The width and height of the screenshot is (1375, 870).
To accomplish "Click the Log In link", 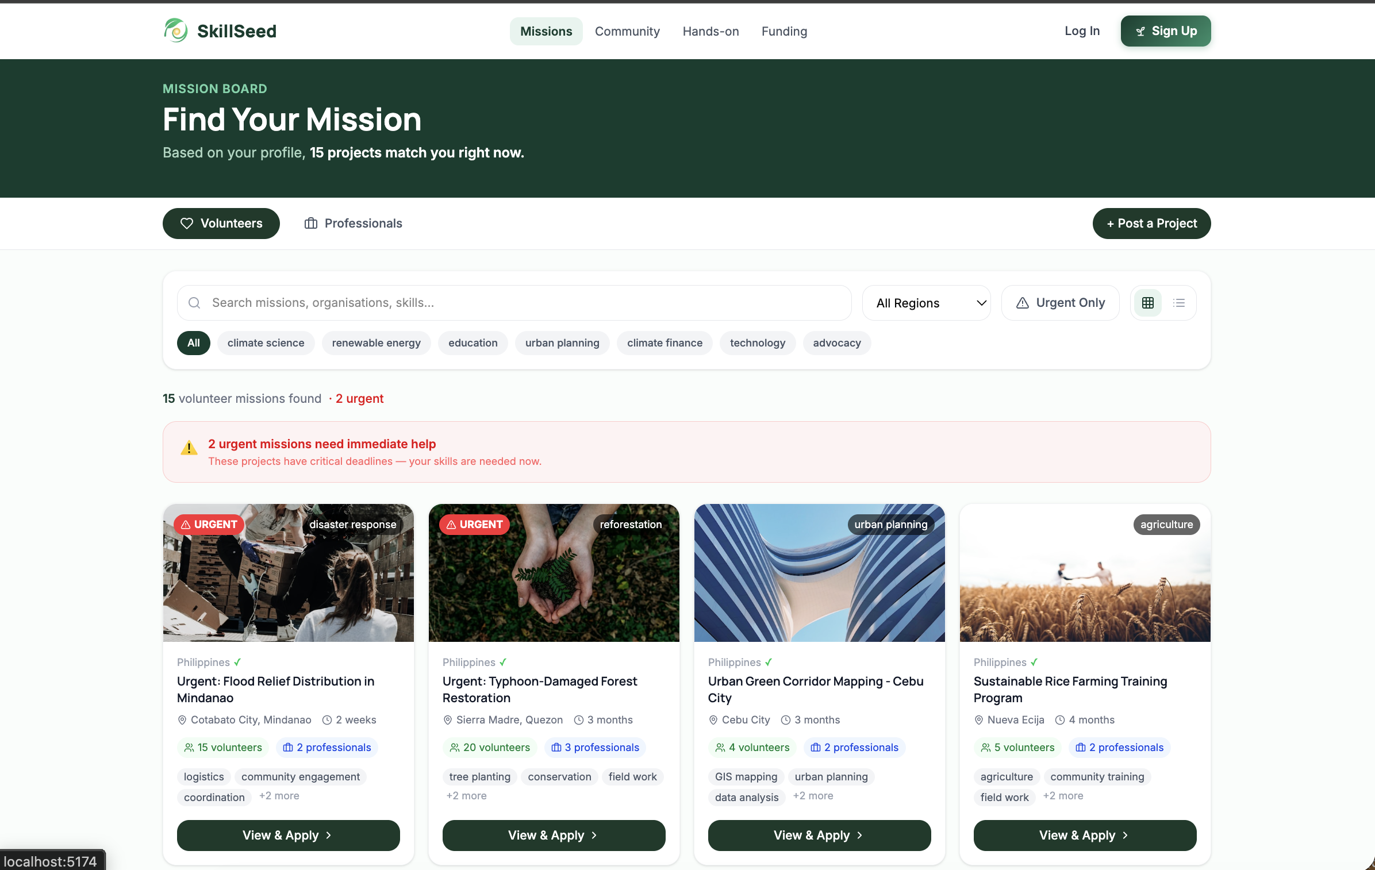I will coord(1082,31).
